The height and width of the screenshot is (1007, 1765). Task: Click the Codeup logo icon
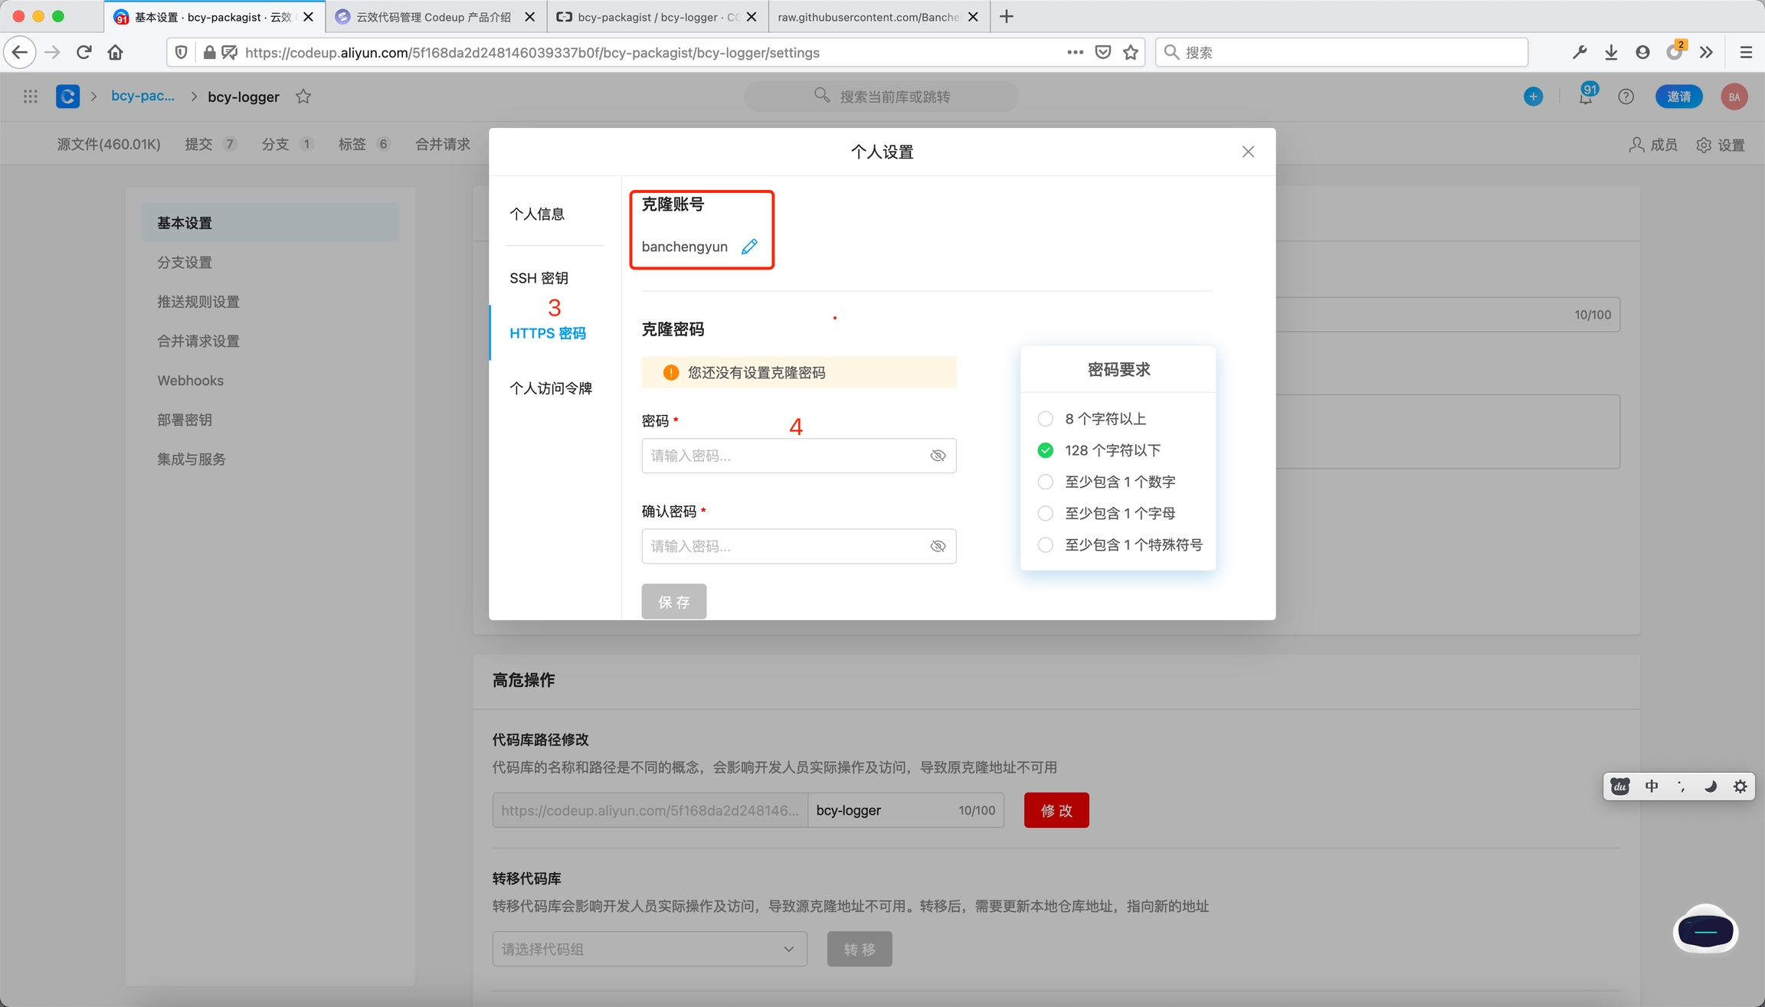[x=67, y=96]
